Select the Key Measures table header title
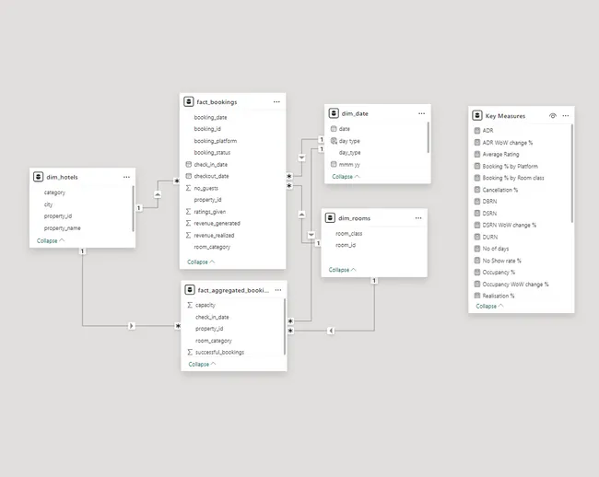The width and height of the screenshot is (599, 477). tap(505, 116)
